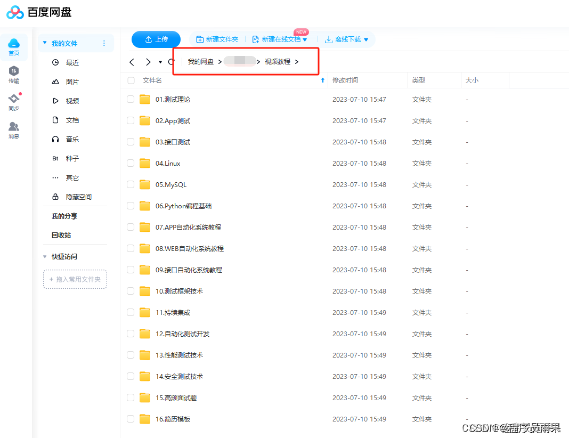Click the folder icon of 12.自动化测试开发
This screenshot has width=569, height=438.
[145, 334]
